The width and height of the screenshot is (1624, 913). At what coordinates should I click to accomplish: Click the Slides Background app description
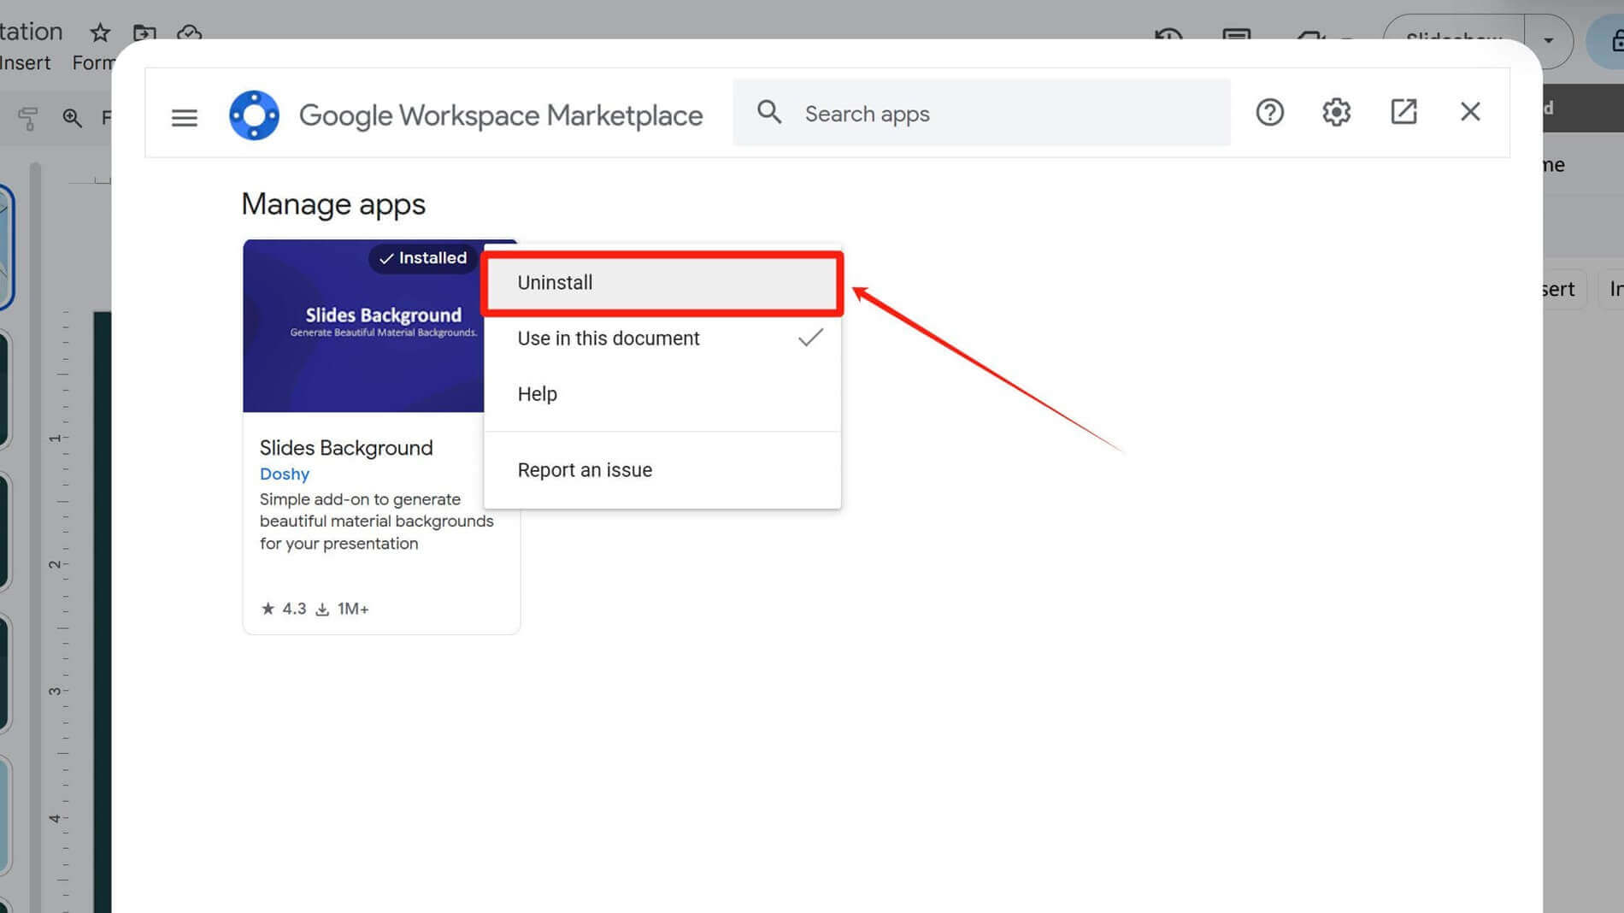(376, 521)
